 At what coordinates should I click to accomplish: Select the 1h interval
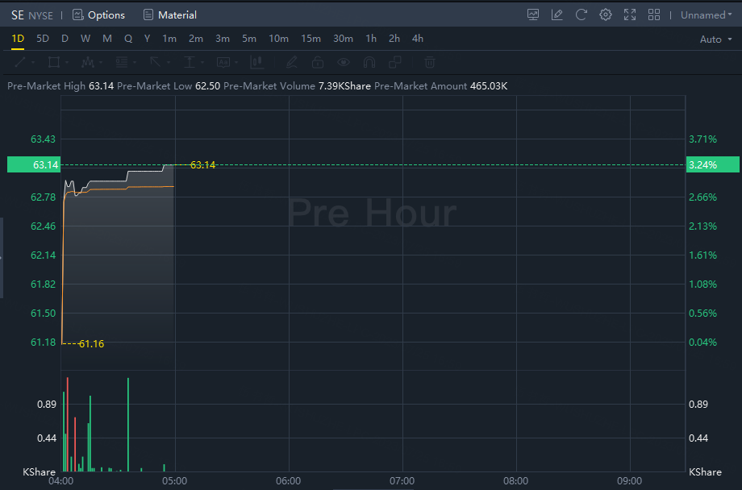(x=371, y=39)
